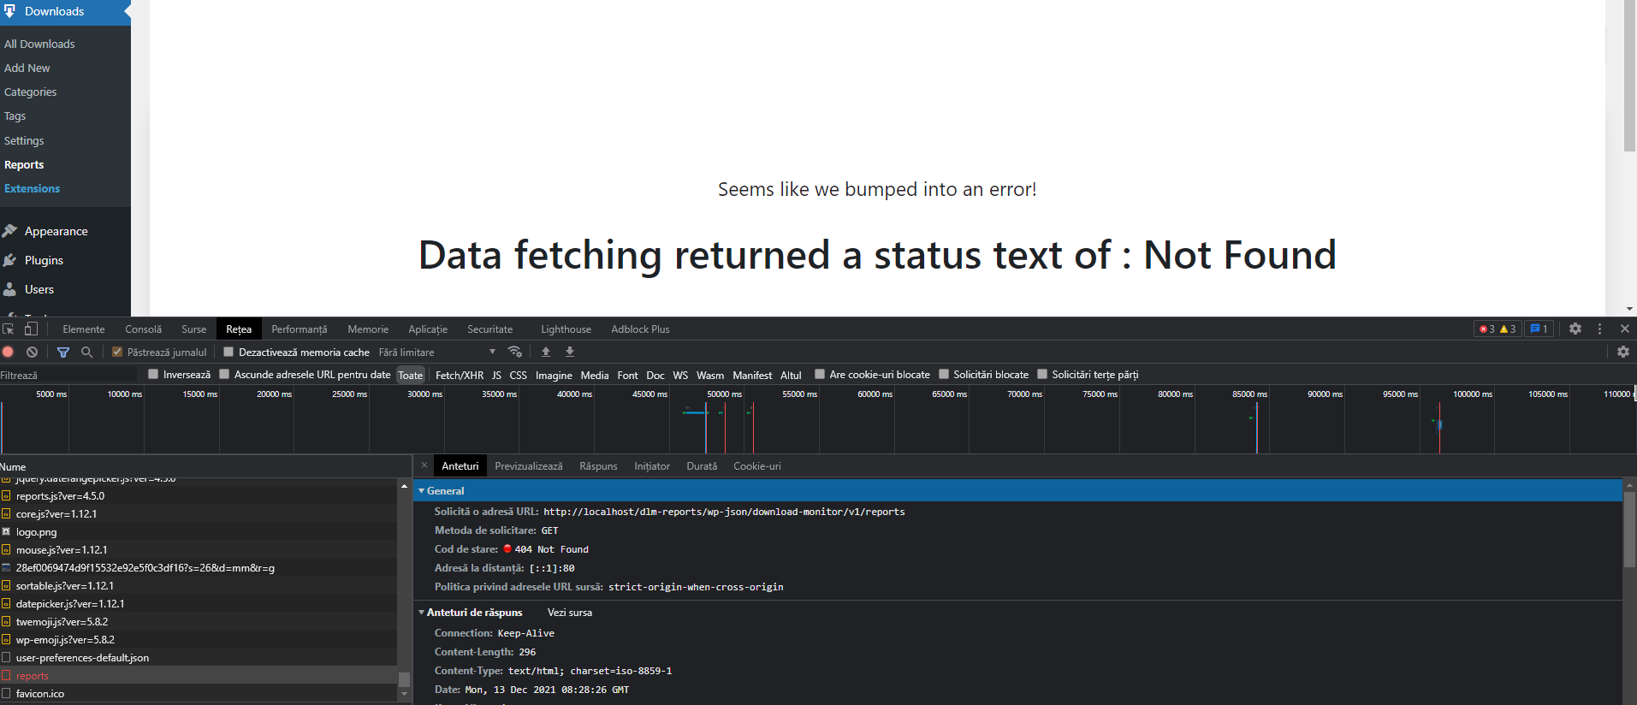The image size is (1637, 705).
Task: Toggle device toolbar icon in DevTools
Action: click(31, 329)
